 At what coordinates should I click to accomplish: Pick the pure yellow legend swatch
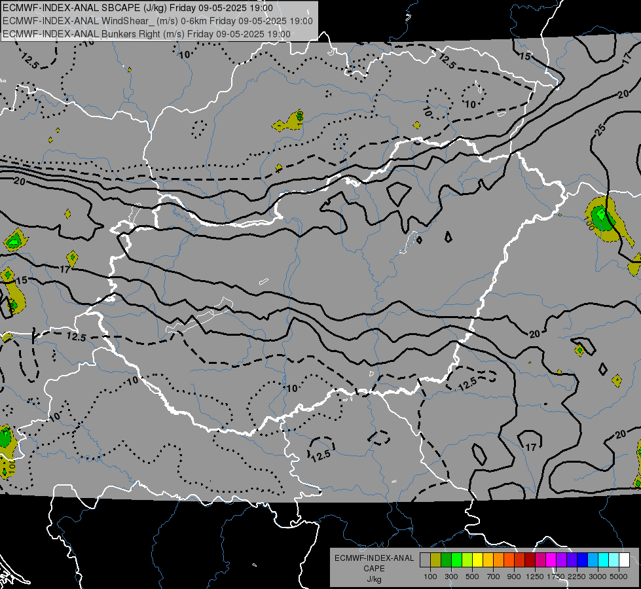click(478, 560)
